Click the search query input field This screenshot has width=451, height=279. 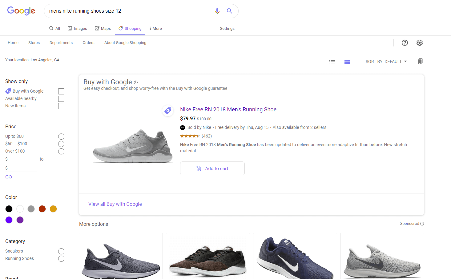tap(129, 11)
